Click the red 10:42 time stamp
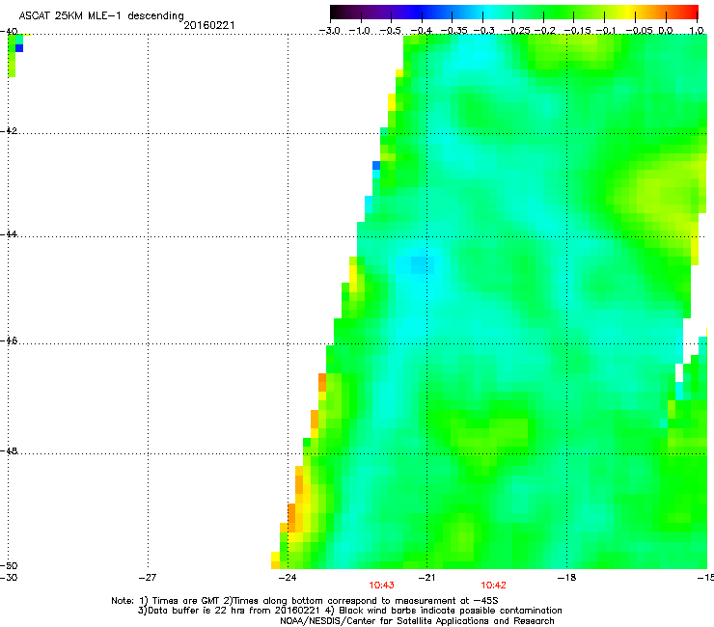This screenshot has width=714, height=627. click(494, 586)
